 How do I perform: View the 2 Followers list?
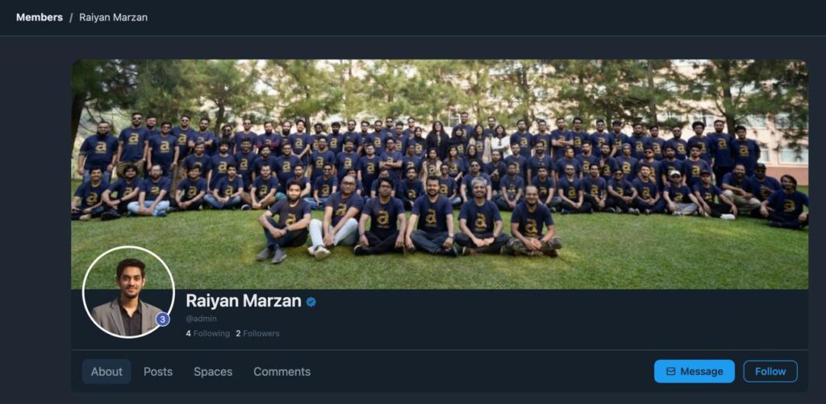click(257, 334)
